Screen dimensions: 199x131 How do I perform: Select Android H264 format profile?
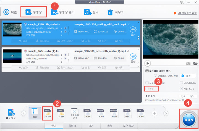click(x=114, y=113)
